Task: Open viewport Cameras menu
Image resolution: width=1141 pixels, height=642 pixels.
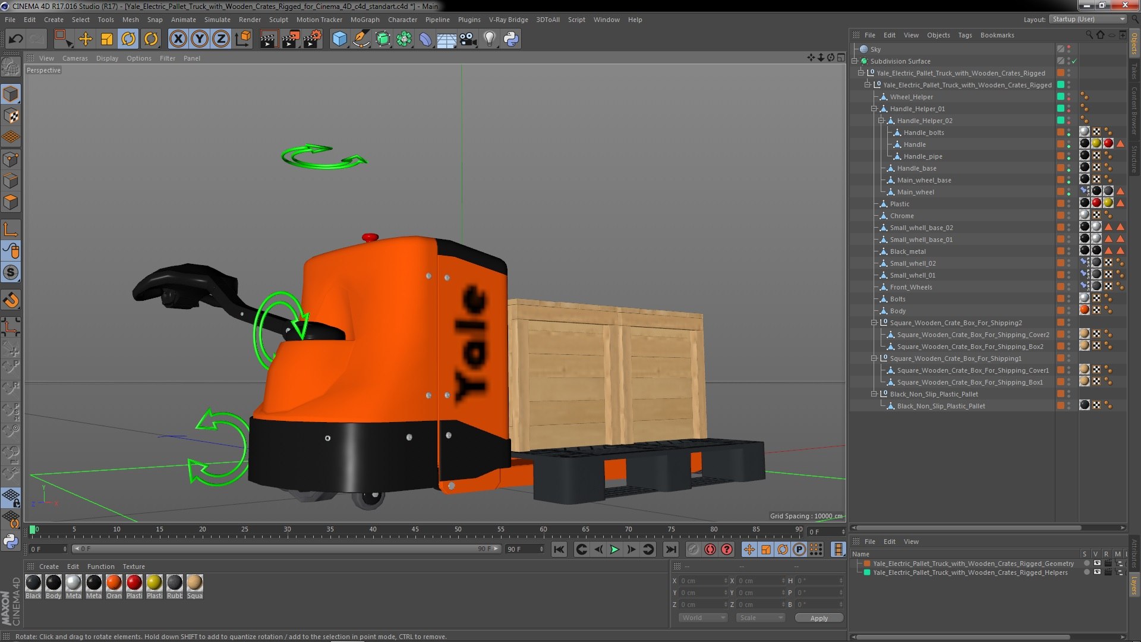Action: point(75,58)
